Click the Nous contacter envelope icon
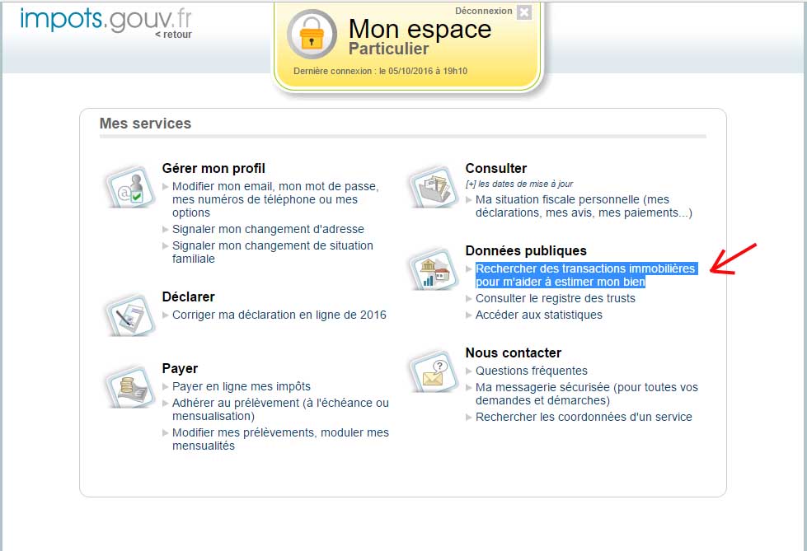The height and width of the screenshot is (551, 807). 433,371
